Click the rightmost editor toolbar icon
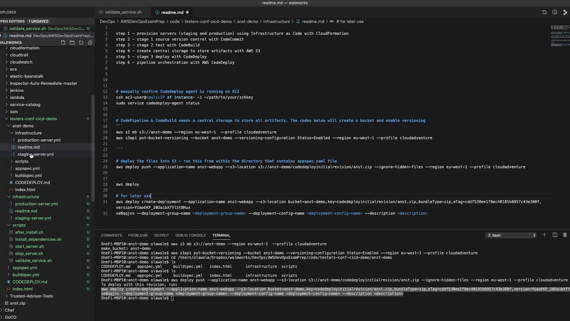 pos(565,12)
